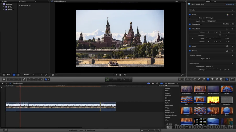
Task: Click the Share export icon
Action: coord(232,79)
